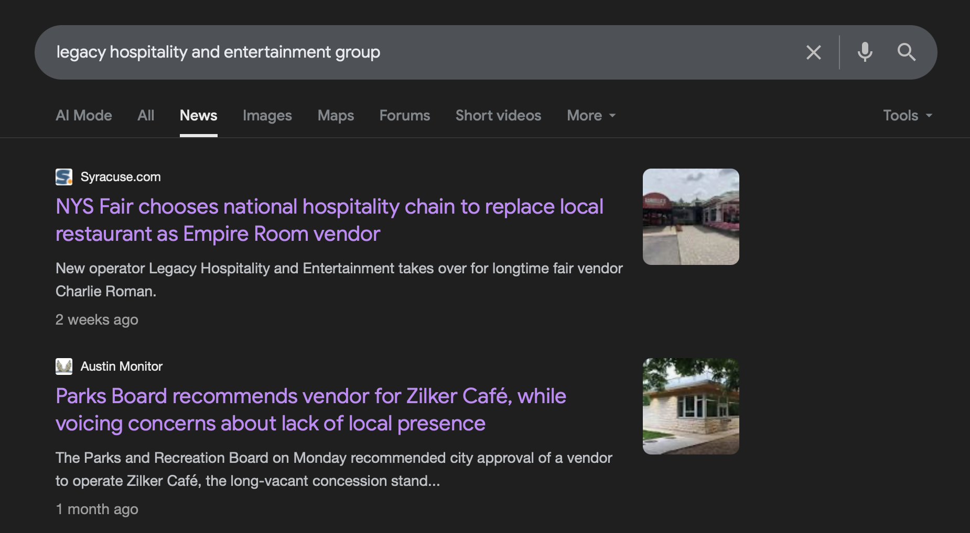Viewport: 970px width, 533px height.
Task: Clear the search query with X icon
Action: pos(813,52)
